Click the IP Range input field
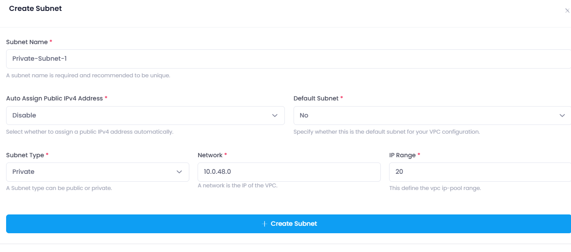The width and height of the screenshot is (571, 252). point(480,172)
